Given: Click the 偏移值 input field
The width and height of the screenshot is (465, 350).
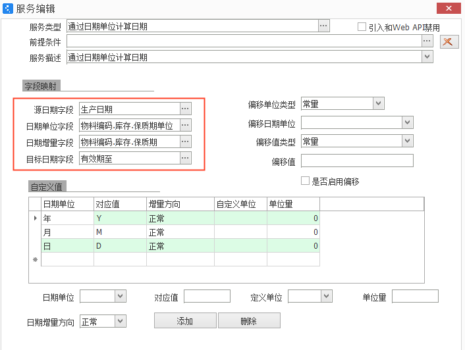Looking at the screenshot, I should (x=357, y=161).
